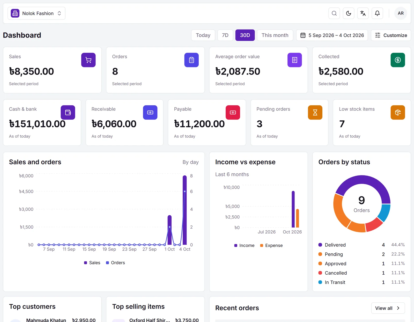Click the Customize dashboard button
Screen dimensions: 414x322
(x=391, y=35)
